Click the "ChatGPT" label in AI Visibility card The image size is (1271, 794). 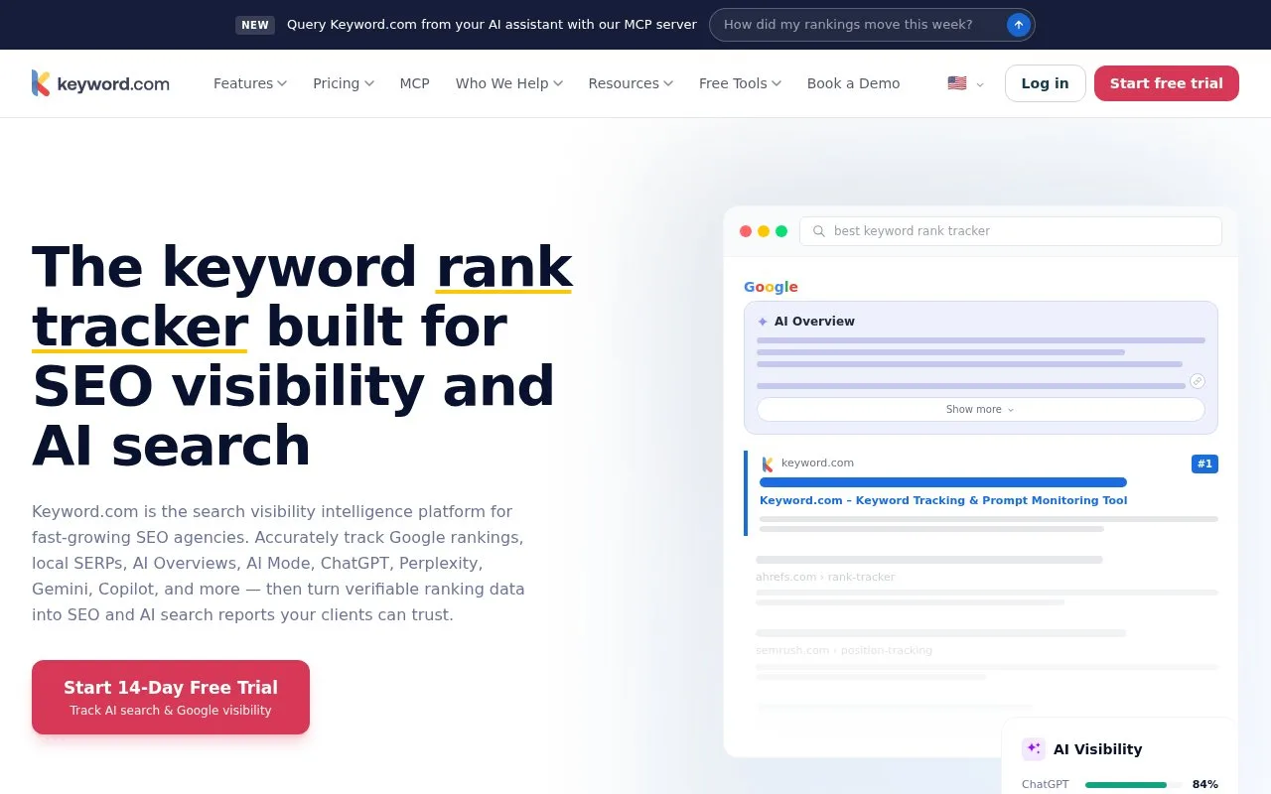coord(1046,785)
